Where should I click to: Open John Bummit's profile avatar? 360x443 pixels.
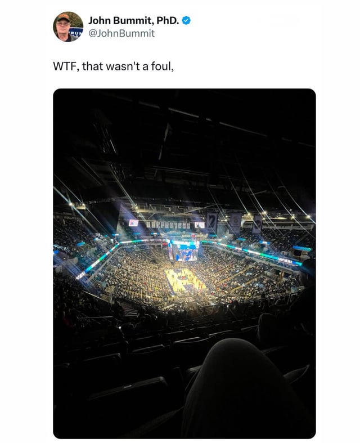pyautogui.click(x=67, y=26)
